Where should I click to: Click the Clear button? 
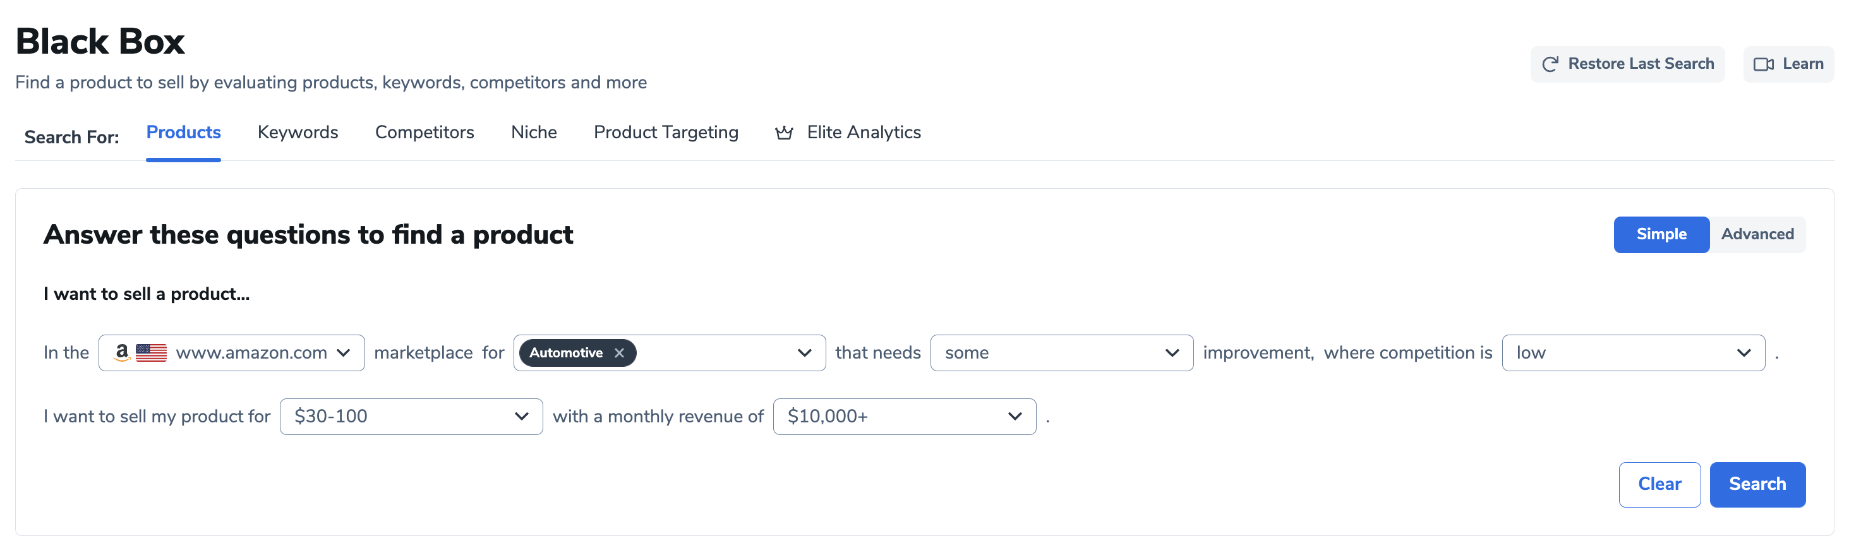click(x=1659, y=484)
